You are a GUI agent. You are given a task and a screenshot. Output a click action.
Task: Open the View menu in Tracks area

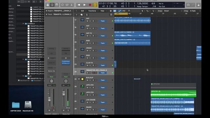(x=103, y=11)
